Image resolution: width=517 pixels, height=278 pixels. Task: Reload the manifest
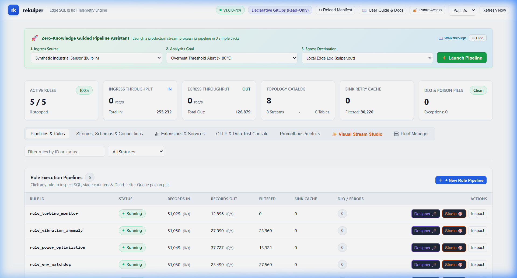336,10
